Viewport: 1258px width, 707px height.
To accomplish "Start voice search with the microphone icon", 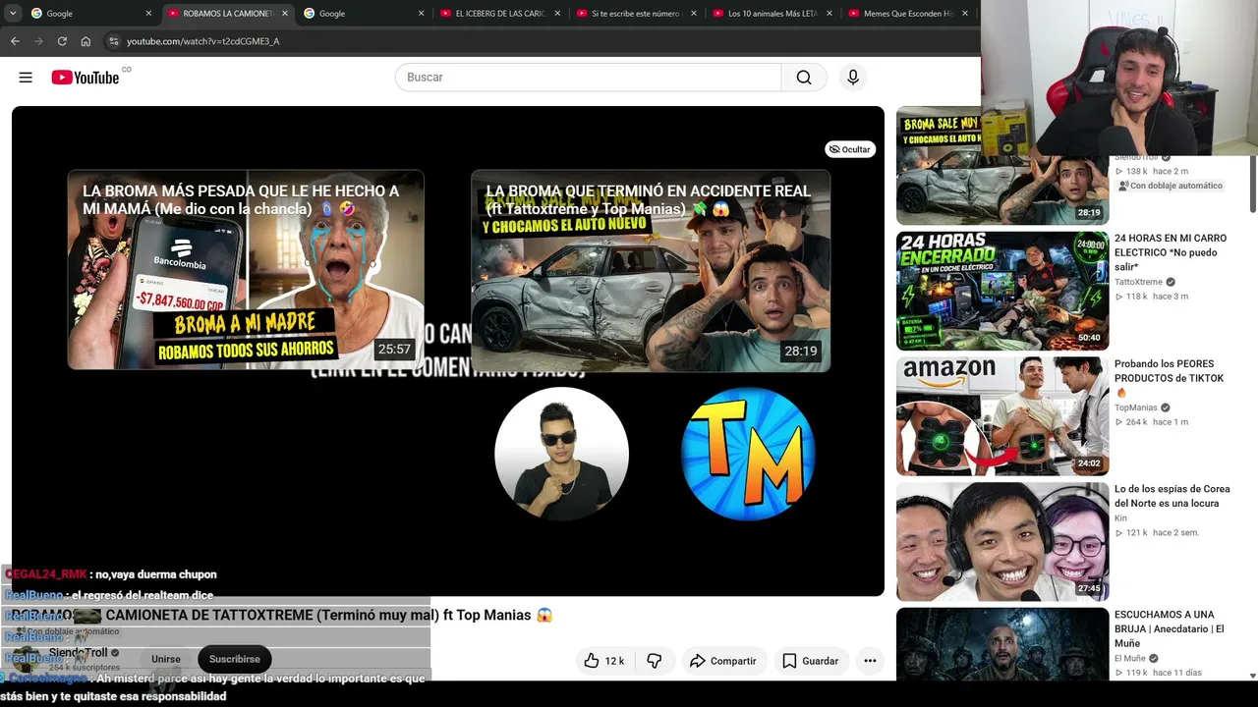I will [853, 78].
